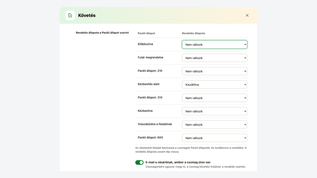Click the Packli állapot column header
Screen dimensions: 317x178
click(146, 33)
